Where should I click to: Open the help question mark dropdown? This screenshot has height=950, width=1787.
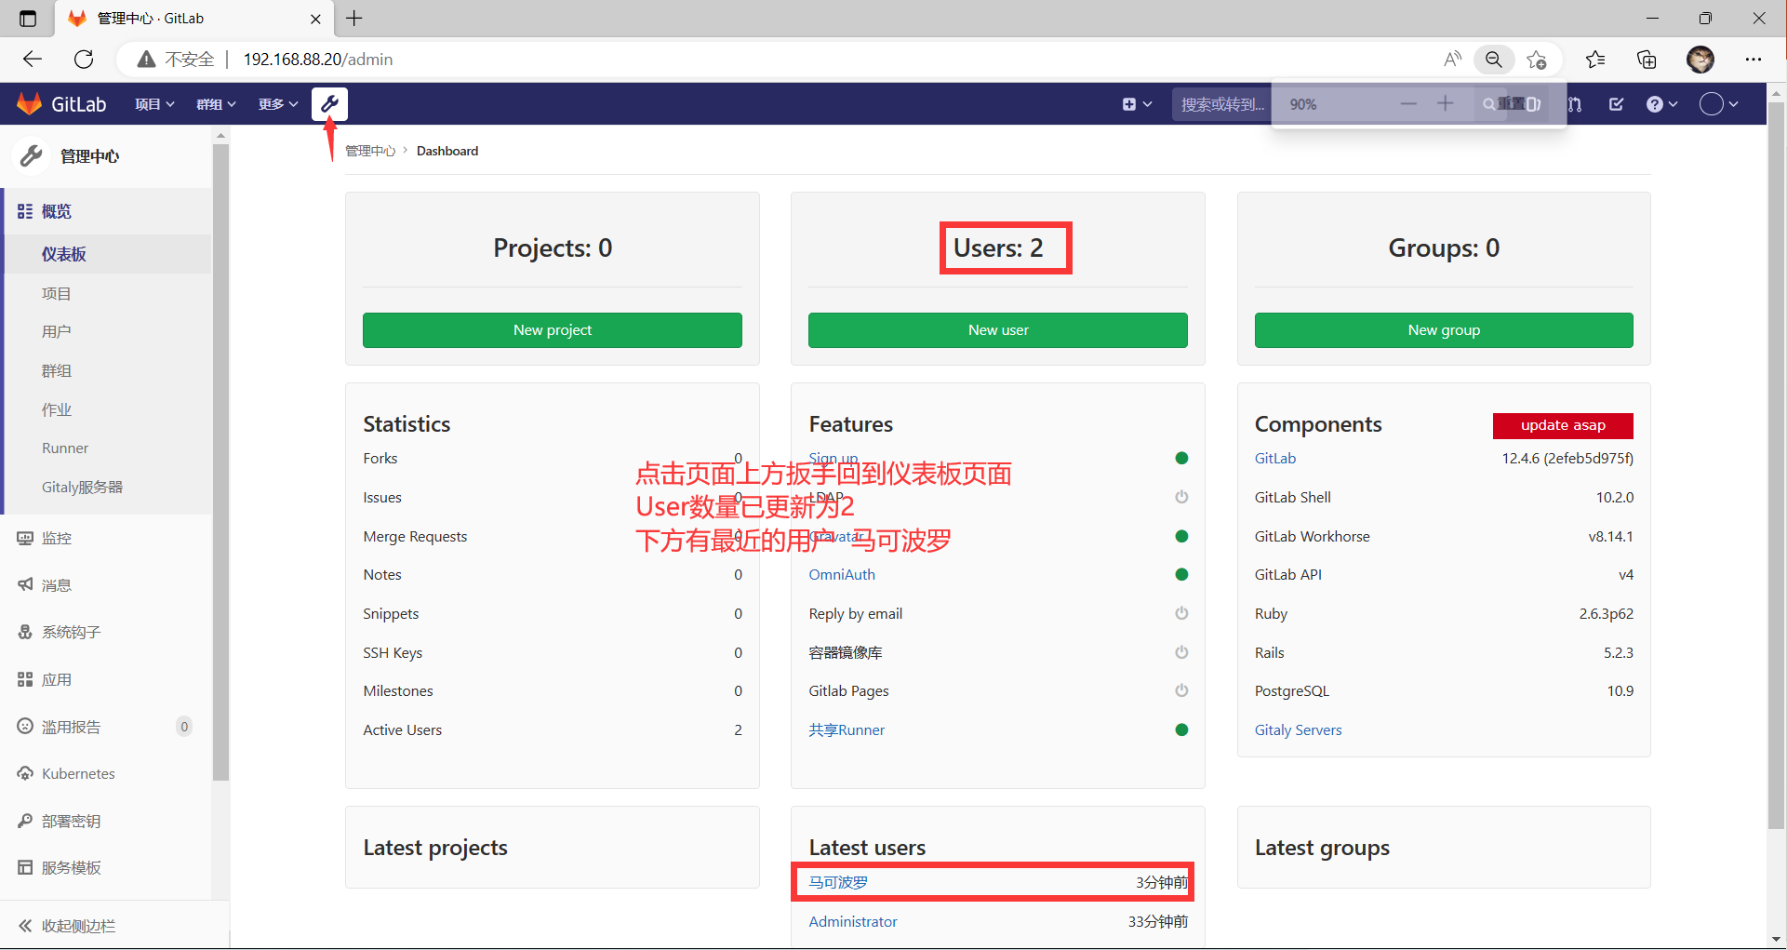1660,104
